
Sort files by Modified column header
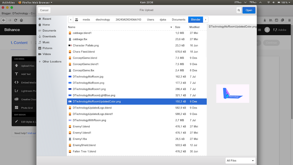click(x=195, y=27)
